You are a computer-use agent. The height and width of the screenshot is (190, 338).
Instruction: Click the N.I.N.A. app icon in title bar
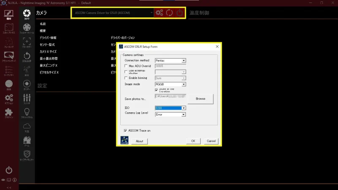4,3
